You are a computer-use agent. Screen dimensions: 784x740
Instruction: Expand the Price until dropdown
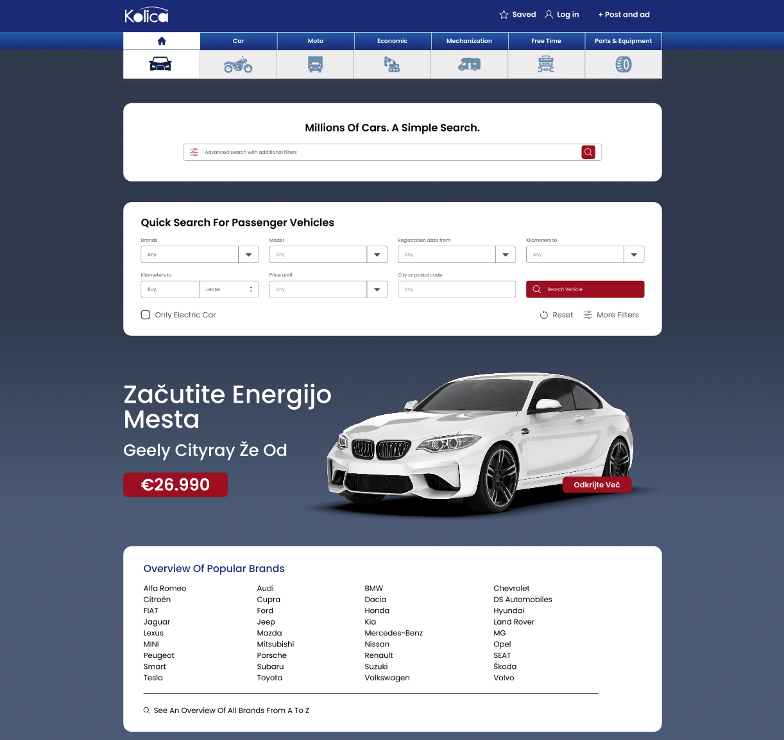pos(377,289)
